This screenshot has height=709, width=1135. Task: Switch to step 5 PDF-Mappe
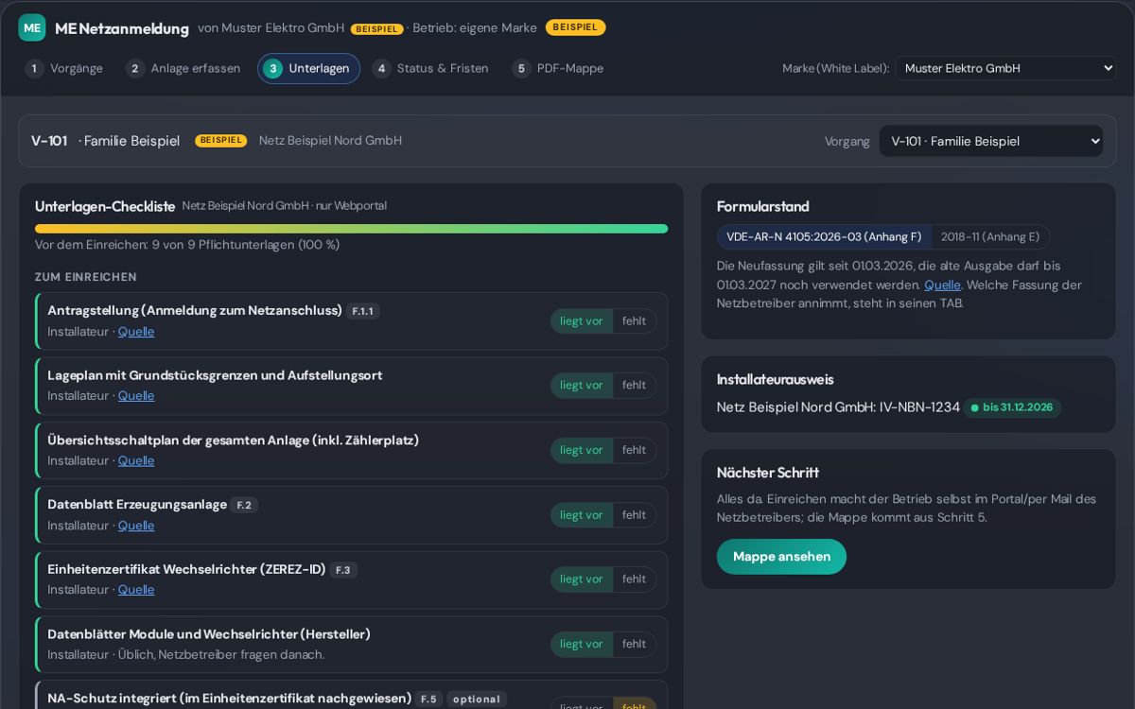coord(558,68)
